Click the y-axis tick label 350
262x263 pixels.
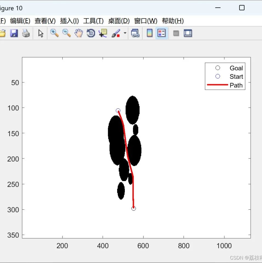[x=13, y=235]
